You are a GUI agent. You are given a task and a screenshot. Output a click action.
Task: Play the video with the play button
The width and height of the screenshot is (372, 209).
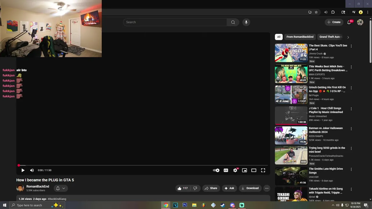click(x=23, y=170)
